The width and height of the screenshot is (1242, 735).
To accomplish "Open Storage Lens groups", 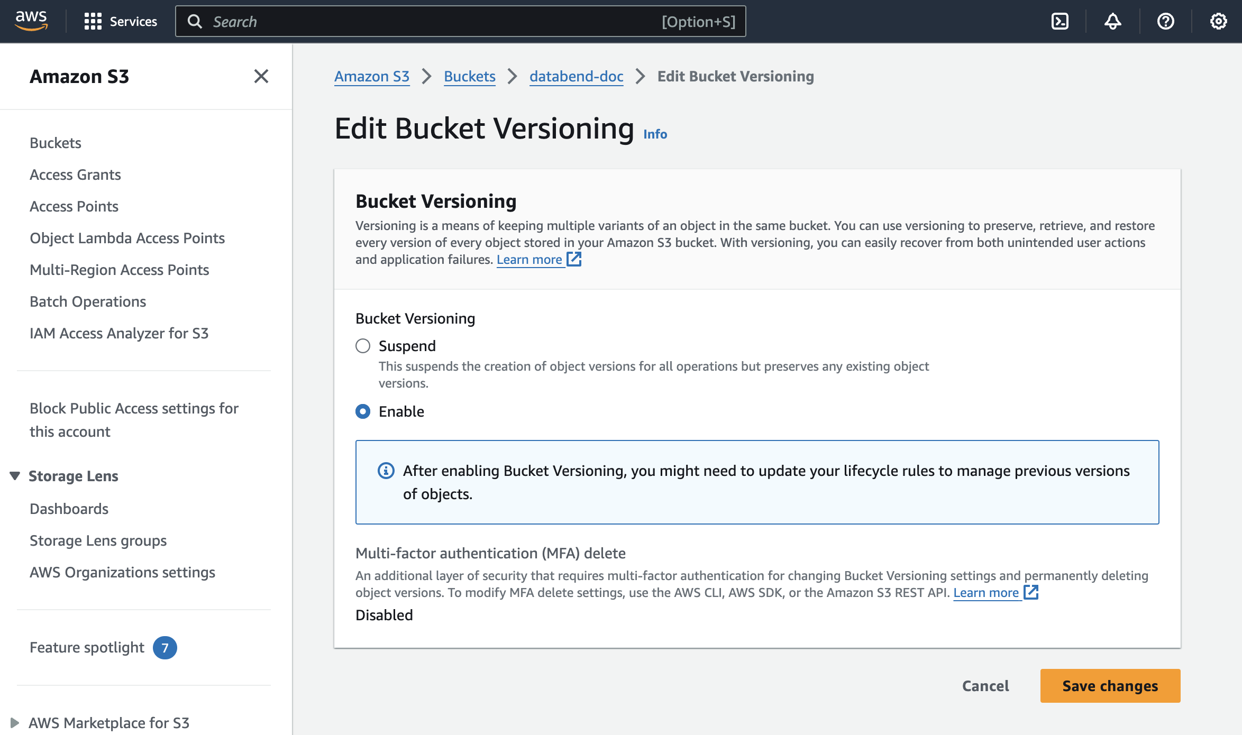I will tap(98, 540).
